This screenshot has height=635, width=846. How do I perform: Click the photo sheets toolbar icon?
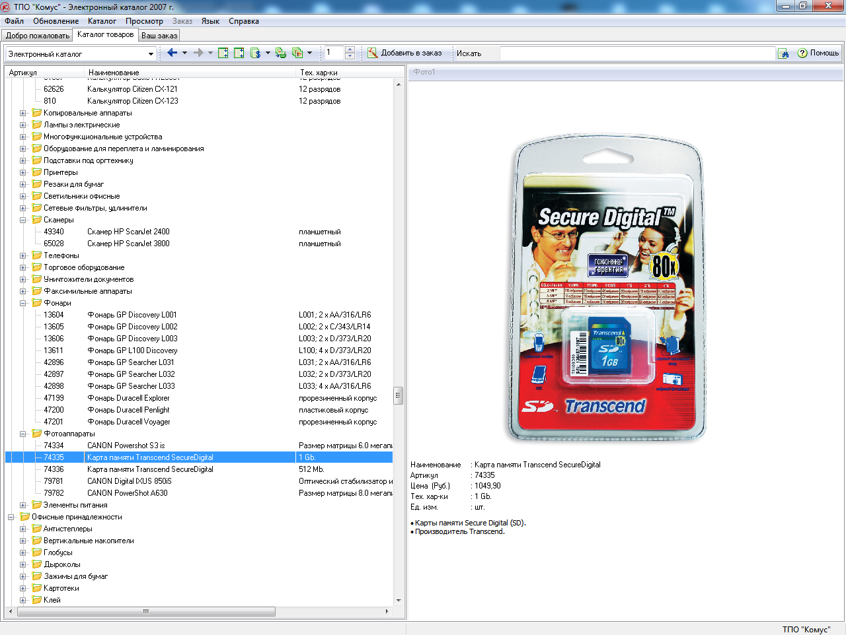[297, 53]
